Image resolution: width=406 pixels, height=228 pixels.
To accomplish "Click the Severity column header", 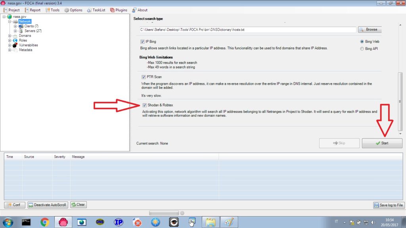I will click(x=61, y=157).
